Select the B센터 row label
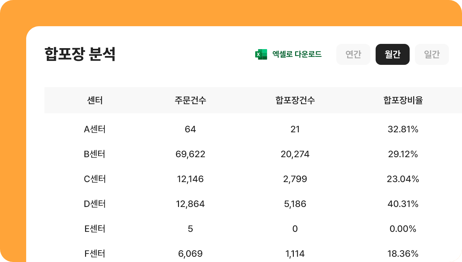462x262 pixels. [x=95, y=154]
